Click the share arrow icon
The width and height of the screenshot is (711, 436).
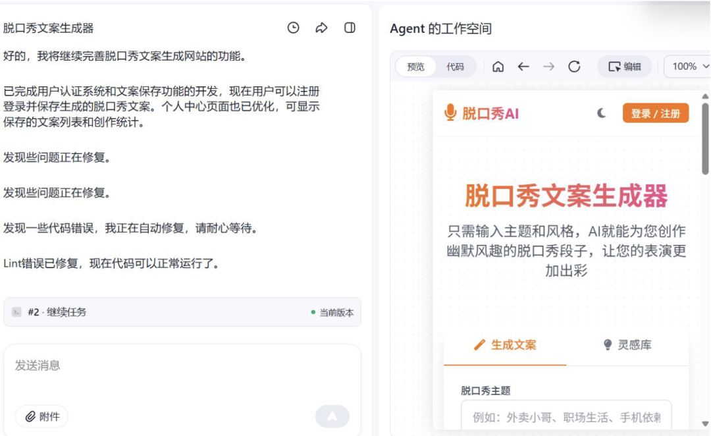(321, 28)
